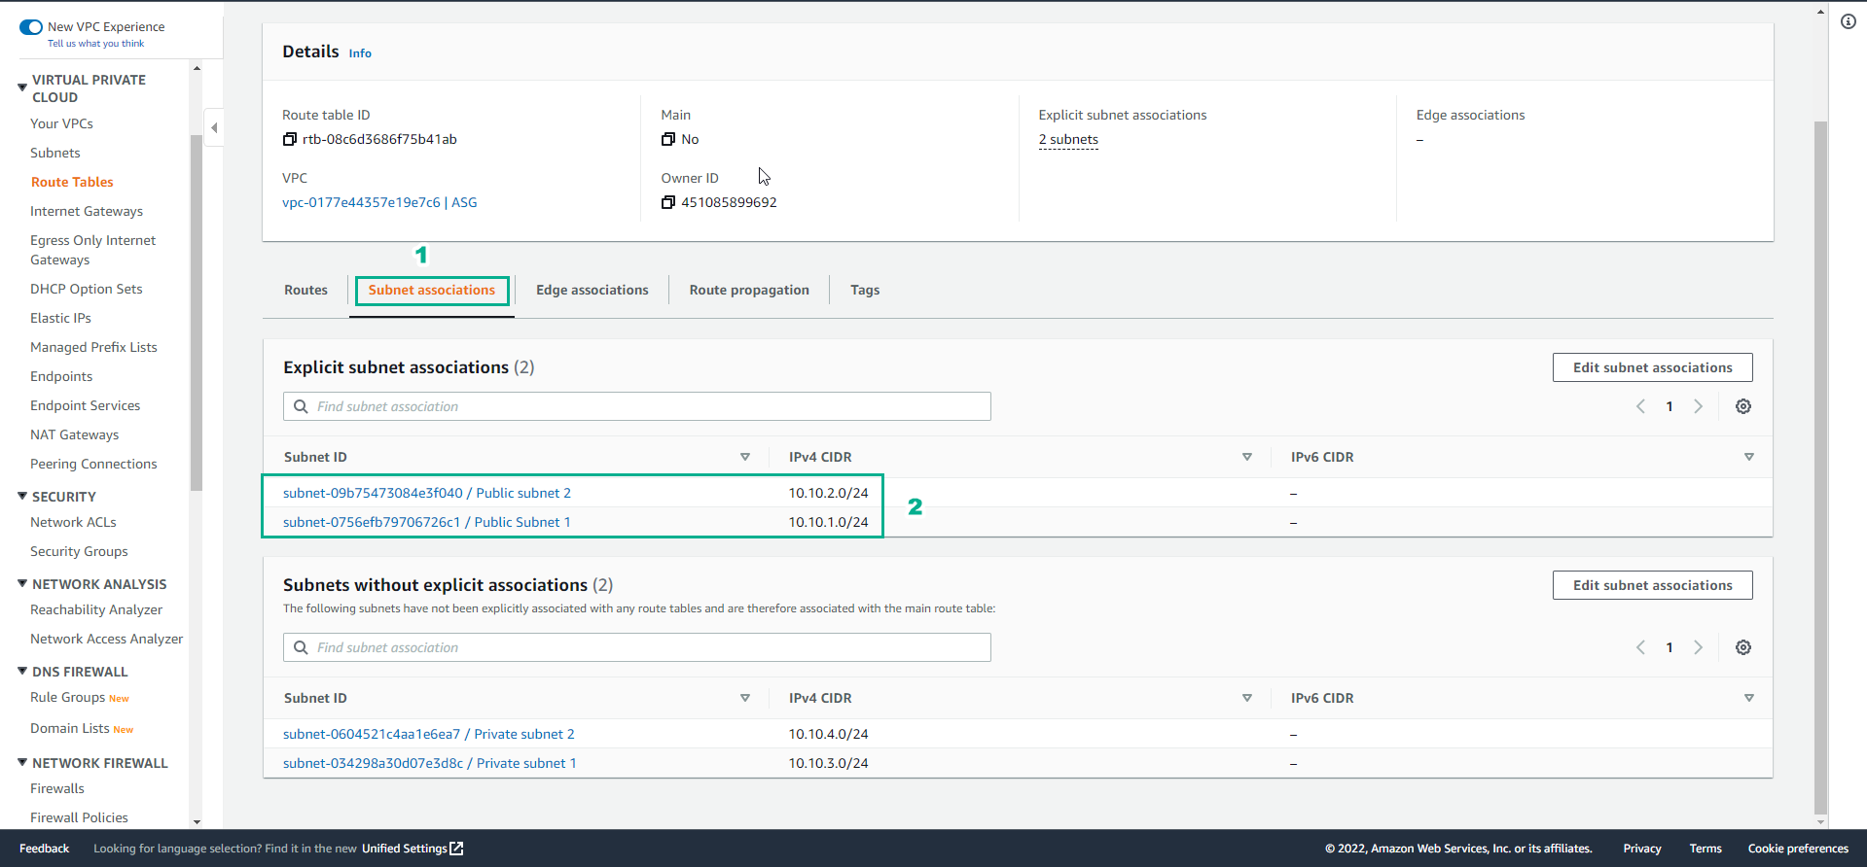The width and height of the screenshot is (1867, 867).
Task: Click Tell us what you think link
Action: coord(95,44)
